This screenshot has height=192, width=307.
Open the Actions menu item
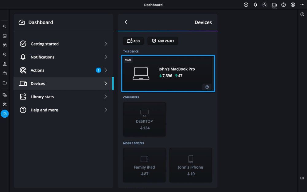pos(64,70)
